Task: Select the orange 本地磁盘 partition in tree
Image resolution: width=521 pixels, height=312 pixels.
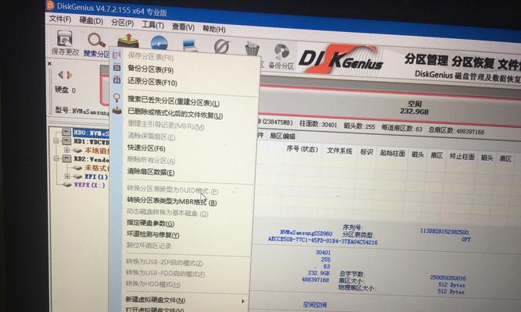Action: tap(96, 151)
